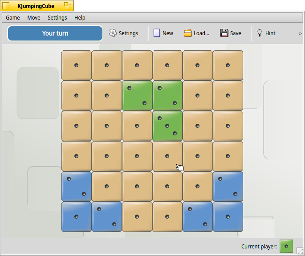
Task: Open the Help menu
Action: coord(80,18)
